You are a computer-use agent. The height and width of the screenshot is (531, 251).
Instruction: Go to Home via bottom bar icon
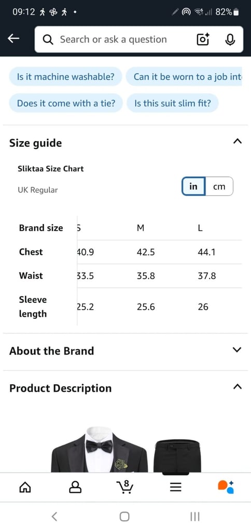25,487
